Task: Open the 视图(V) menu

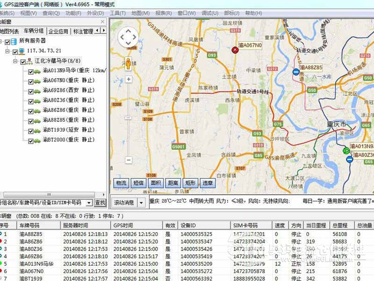Action: [29, 13]
